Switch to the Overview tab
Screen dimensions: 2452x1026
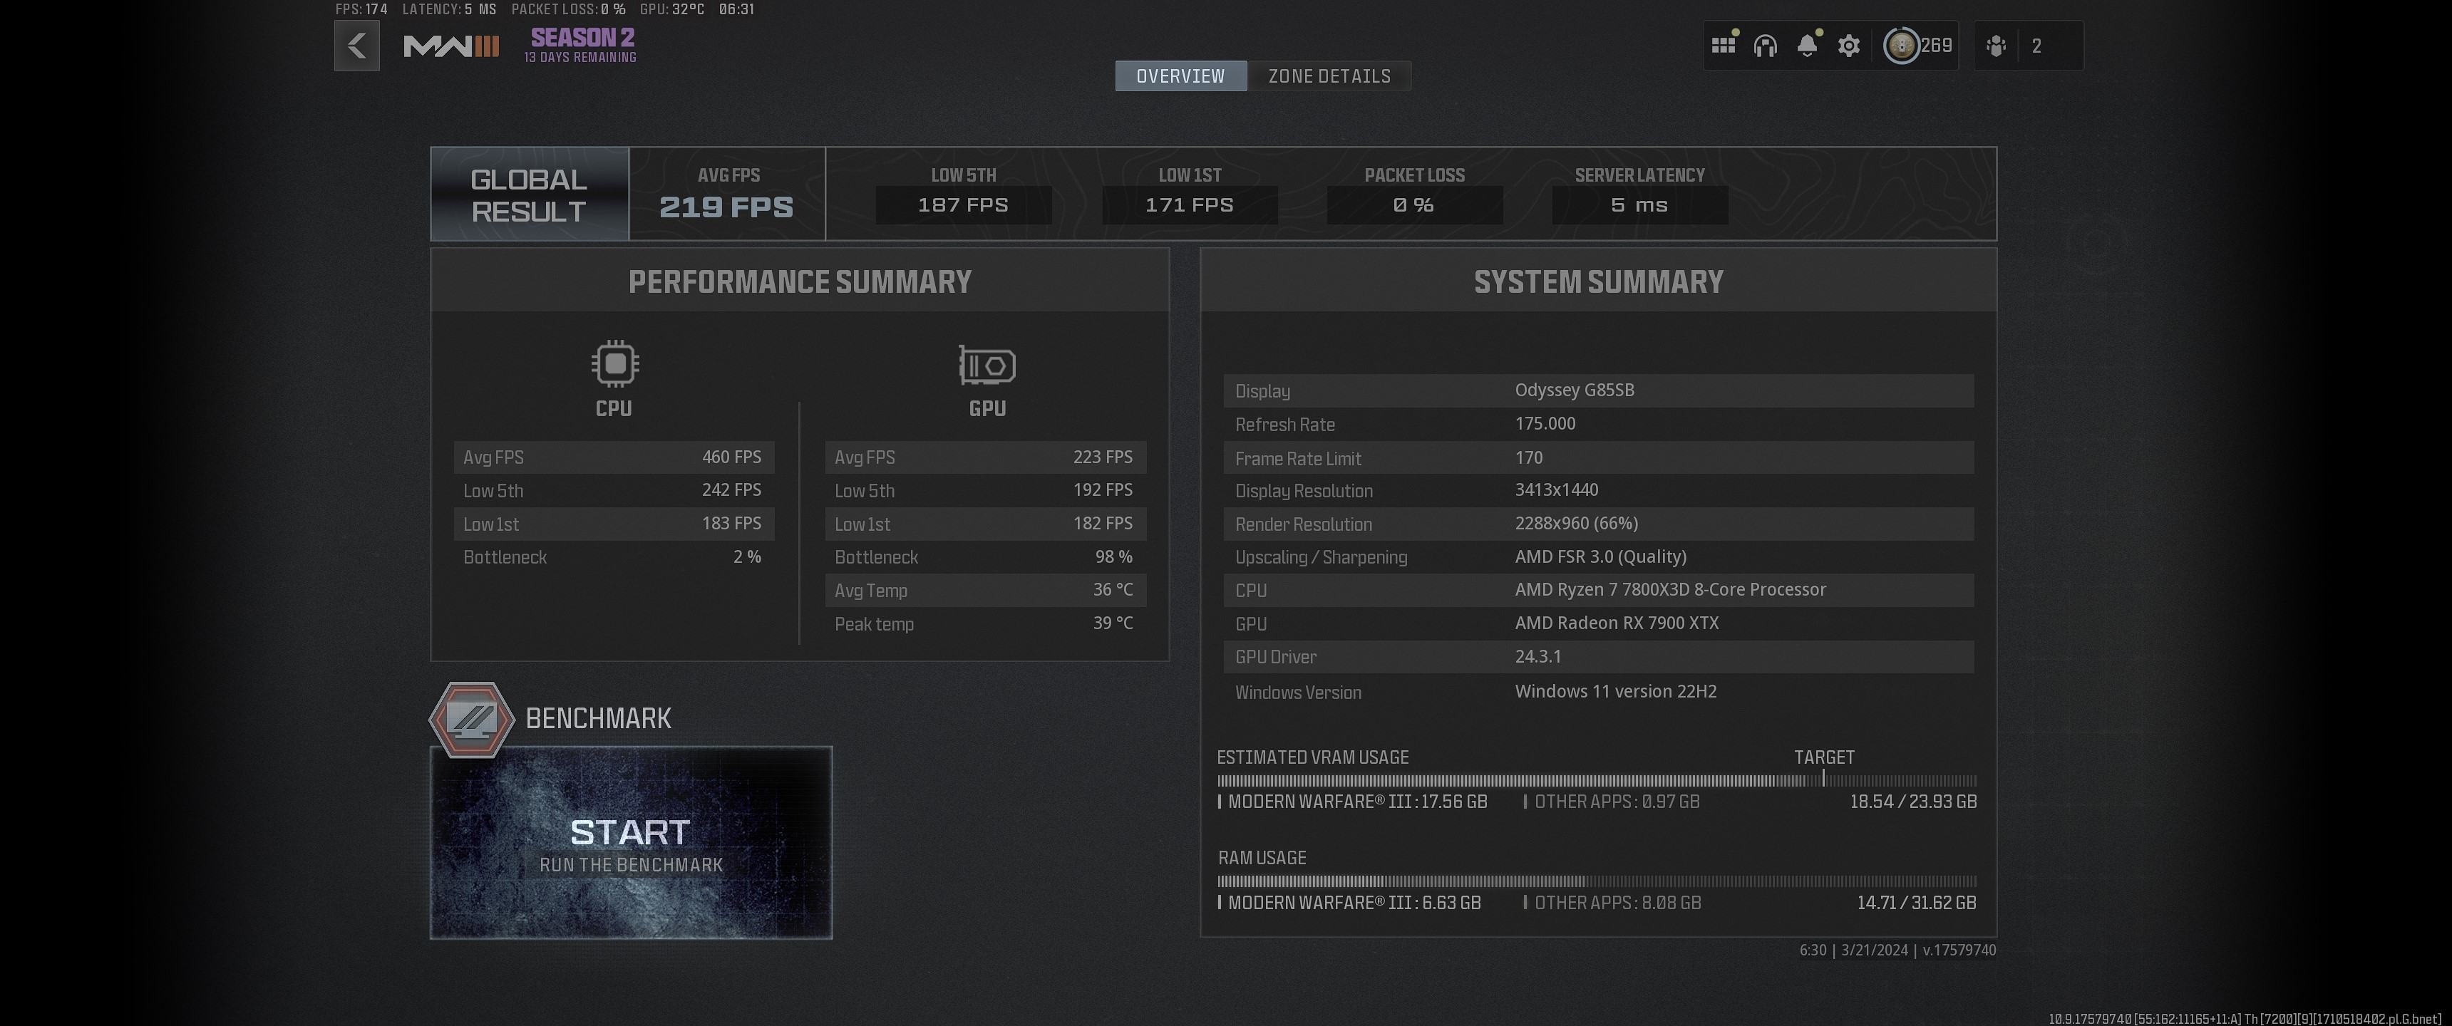[1180, 76]
